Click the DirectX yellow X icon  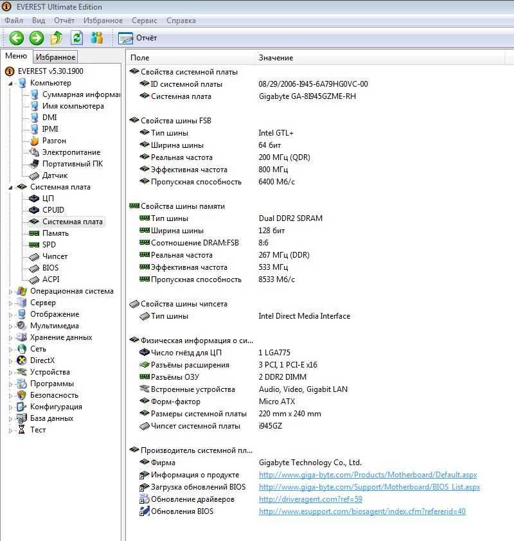pyautogui.click(x=22, y=360)
